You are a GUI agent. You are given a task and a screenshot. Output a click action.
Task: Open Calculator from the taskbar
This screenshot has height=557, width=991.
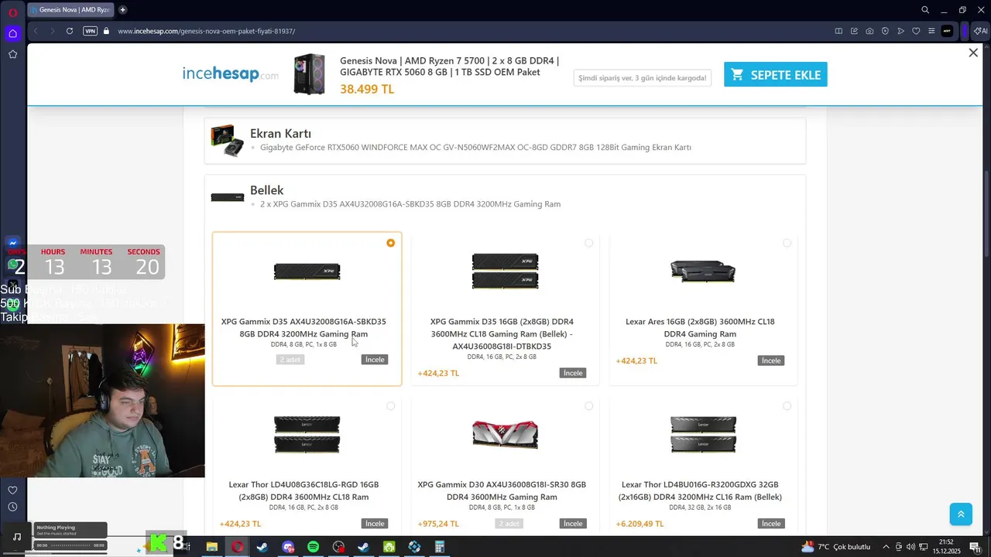click(439, 547)
